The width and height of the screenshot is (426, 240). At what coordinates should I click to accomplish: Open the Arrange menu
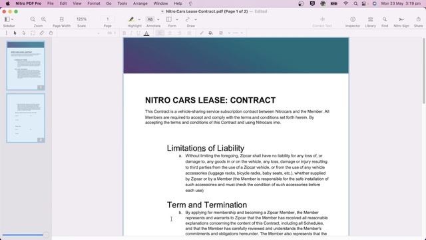140,3
